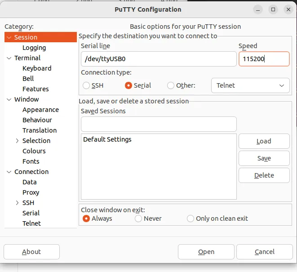297x272 pixels.
Task: Collapse the Session category chevron
Action: pyautogui.click(x=9, y=37)
